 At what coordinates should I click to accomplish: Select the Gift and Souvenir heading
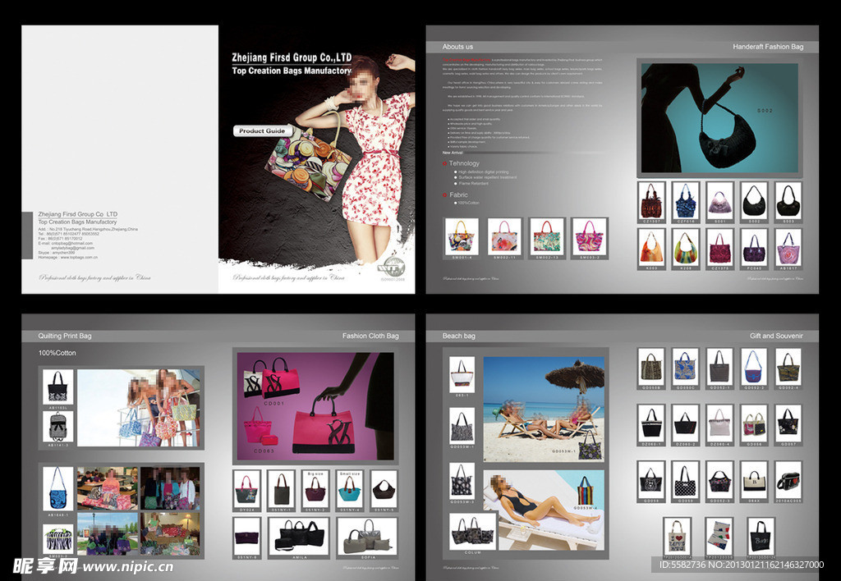click(776, 336)
